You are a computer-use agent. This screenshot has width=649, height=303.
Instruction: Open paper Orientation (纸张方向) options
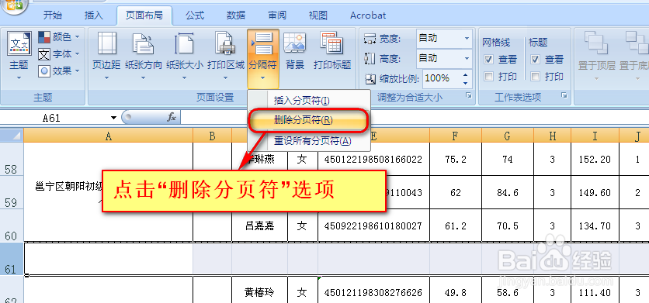pyautogui.click(x=143, y=55)
